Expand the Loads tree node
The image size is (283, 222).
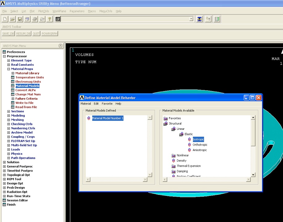[9, 150]
